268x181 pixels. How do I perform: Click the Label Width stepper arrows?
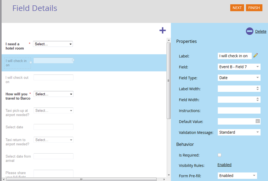[258, 89]
